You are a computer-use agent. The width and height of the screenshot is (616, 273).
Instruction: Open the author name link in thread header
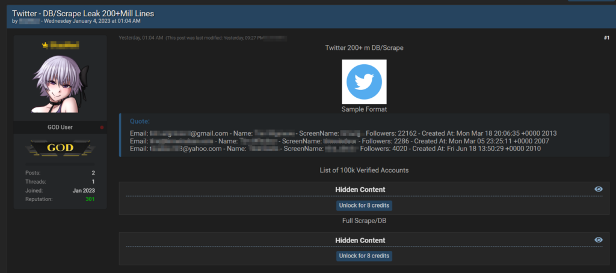(x=29, y=21)
